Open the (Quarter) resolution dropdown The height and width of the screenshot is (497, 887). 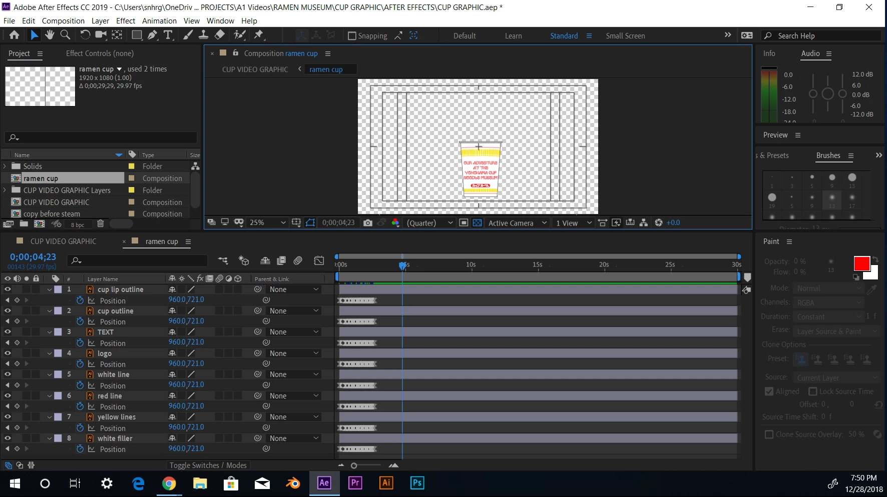click(429, 223)
